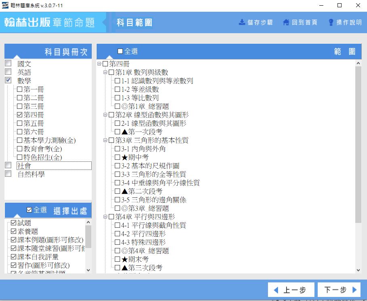Select 第六冊 volume checkbox

tap(20, 131)
